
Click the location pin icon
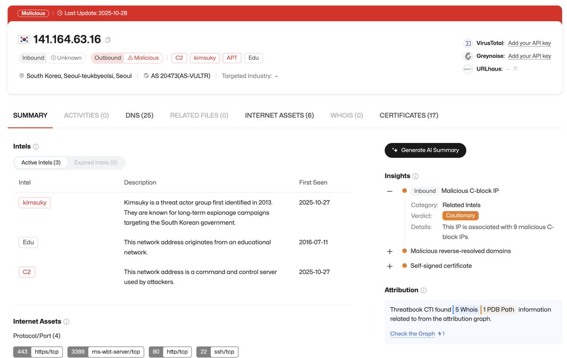pos(22,75)
